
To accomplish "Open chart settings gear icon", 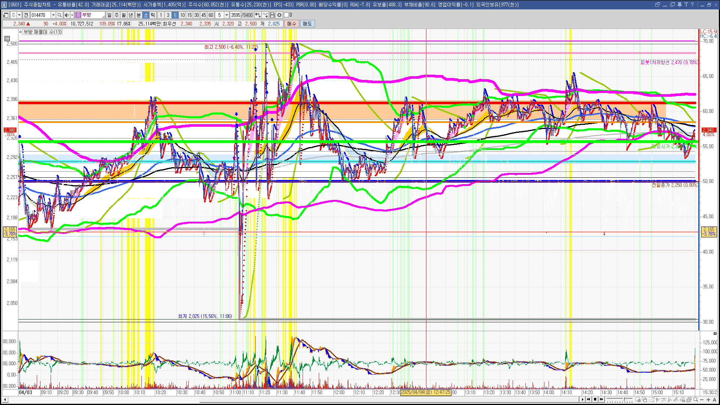I will tap(279, 15).
